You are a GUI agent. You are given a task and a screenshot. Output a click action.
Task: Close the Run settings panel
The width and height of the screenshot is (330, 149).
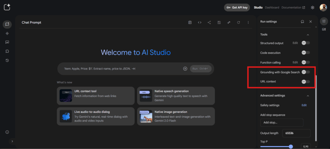click(310, 22)
